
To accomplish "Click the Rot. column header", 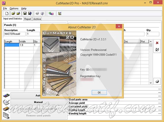I will 144,42.
